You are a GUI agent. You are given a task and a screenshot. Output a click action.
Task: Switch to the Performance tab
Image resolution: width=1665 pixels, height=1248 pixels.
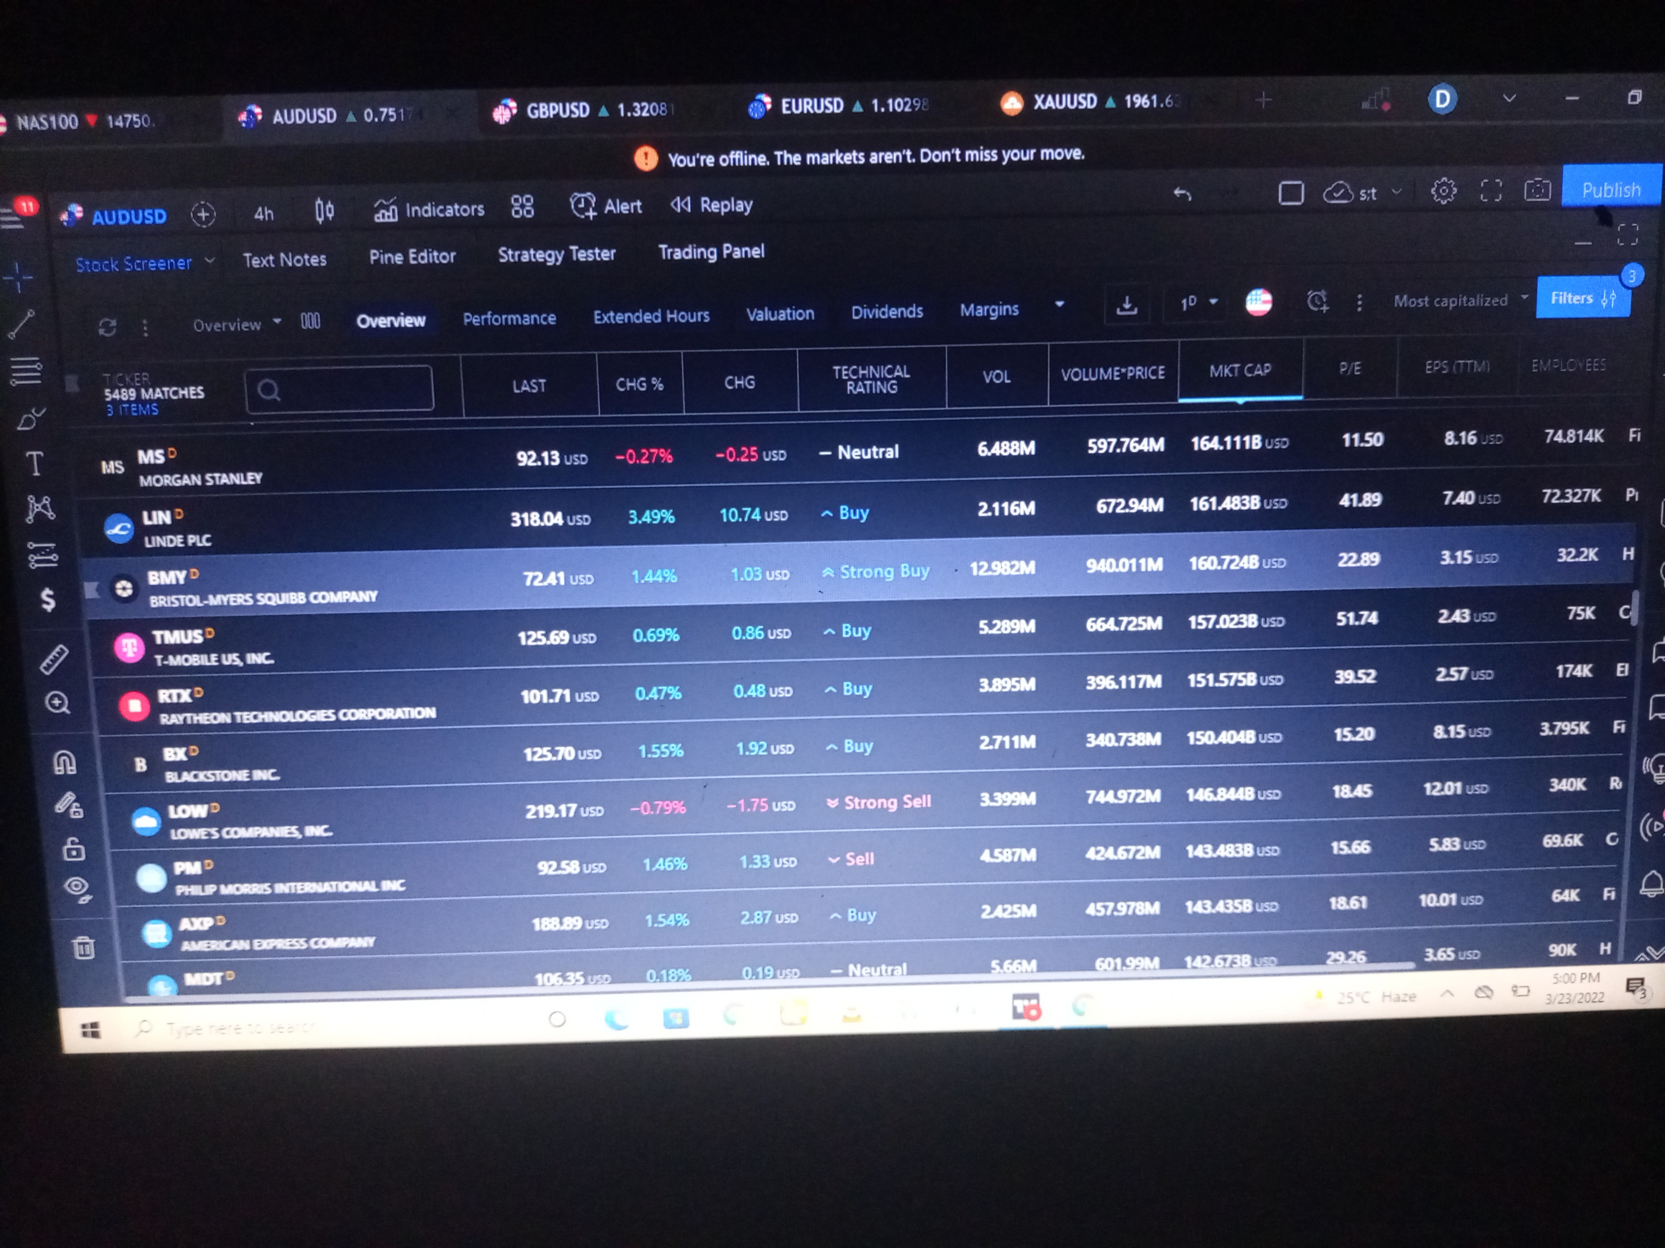pyautogui.click(x=509, y=318)
